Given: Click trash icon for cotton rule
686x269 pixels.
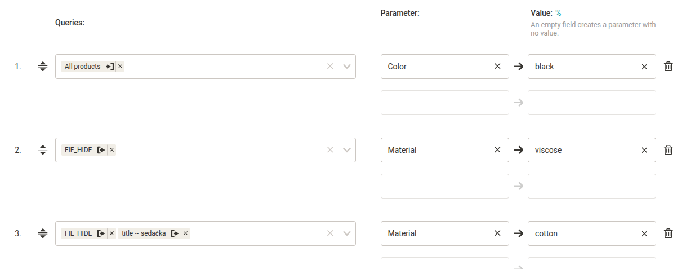Looking at the screenshot, I should point(669,233).
